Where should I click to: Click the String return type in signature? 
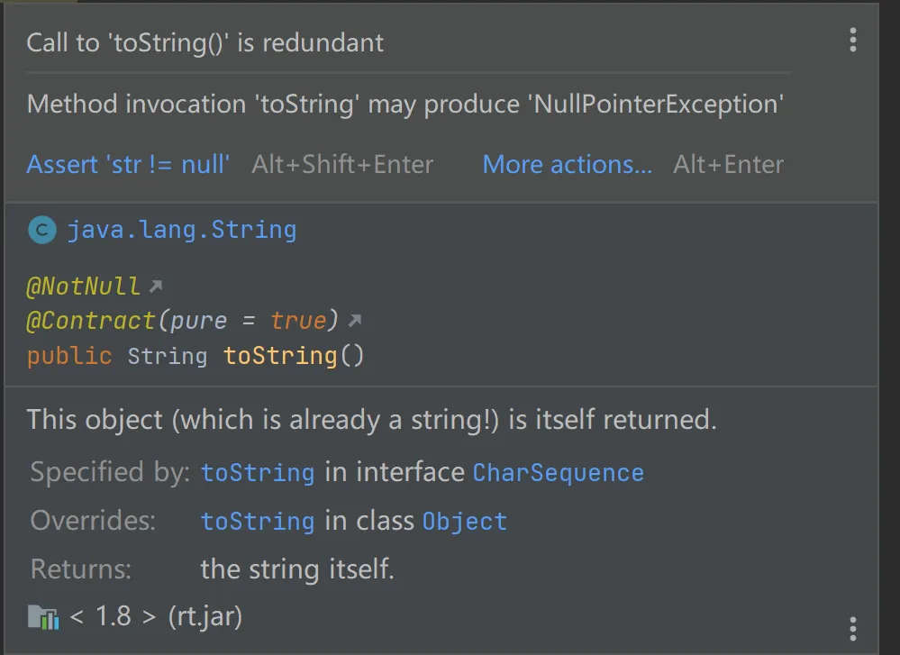[167, 356]
